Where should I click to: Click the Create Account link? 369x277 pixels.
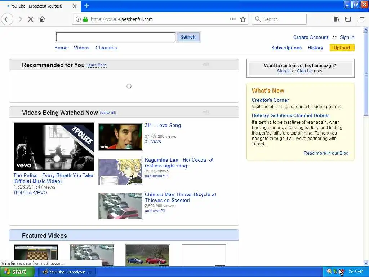point(311,37)
